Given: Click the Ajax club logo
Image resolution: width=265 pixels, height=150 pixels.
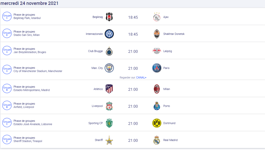Looking at the screenshot, I should (x=157, y=17).
